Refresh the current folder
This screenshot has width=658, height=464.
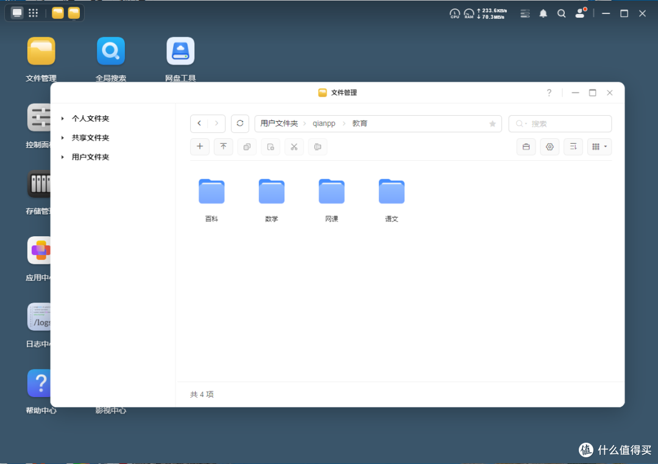click(240, 124)
